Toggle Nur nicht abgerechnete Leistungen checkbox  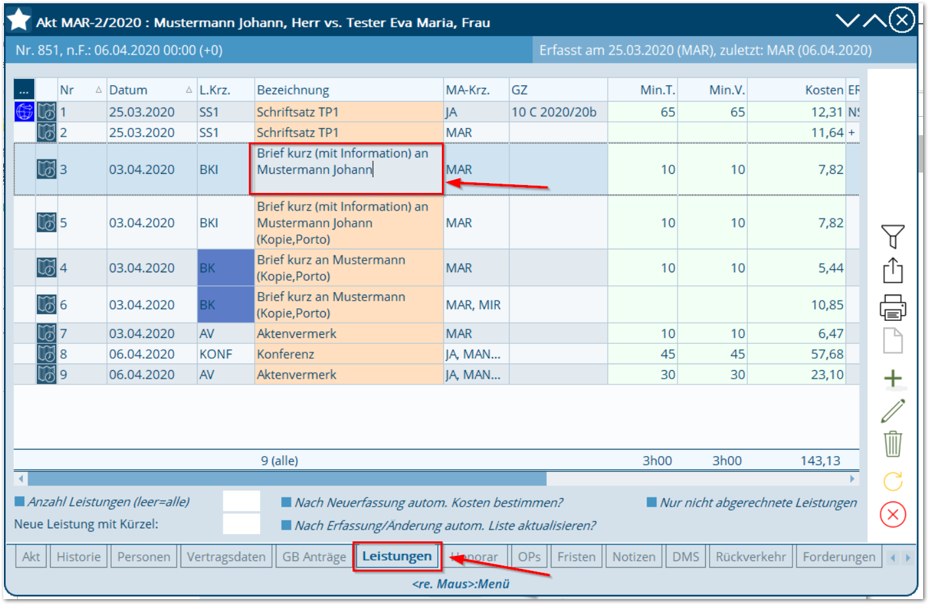click(x=652, y=503)
